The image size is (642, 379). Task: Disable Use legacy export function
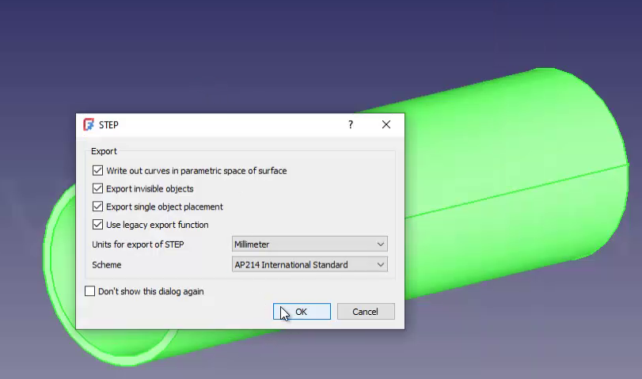(x=97, y=224)
